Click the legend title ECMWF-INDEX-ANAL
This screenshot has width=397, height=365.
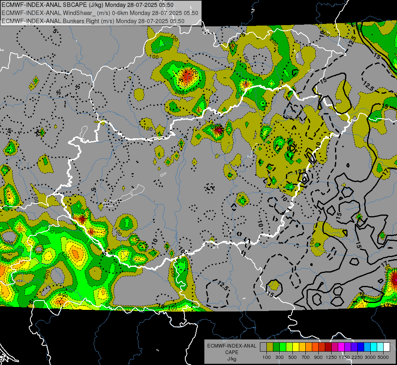click(232, 346)
